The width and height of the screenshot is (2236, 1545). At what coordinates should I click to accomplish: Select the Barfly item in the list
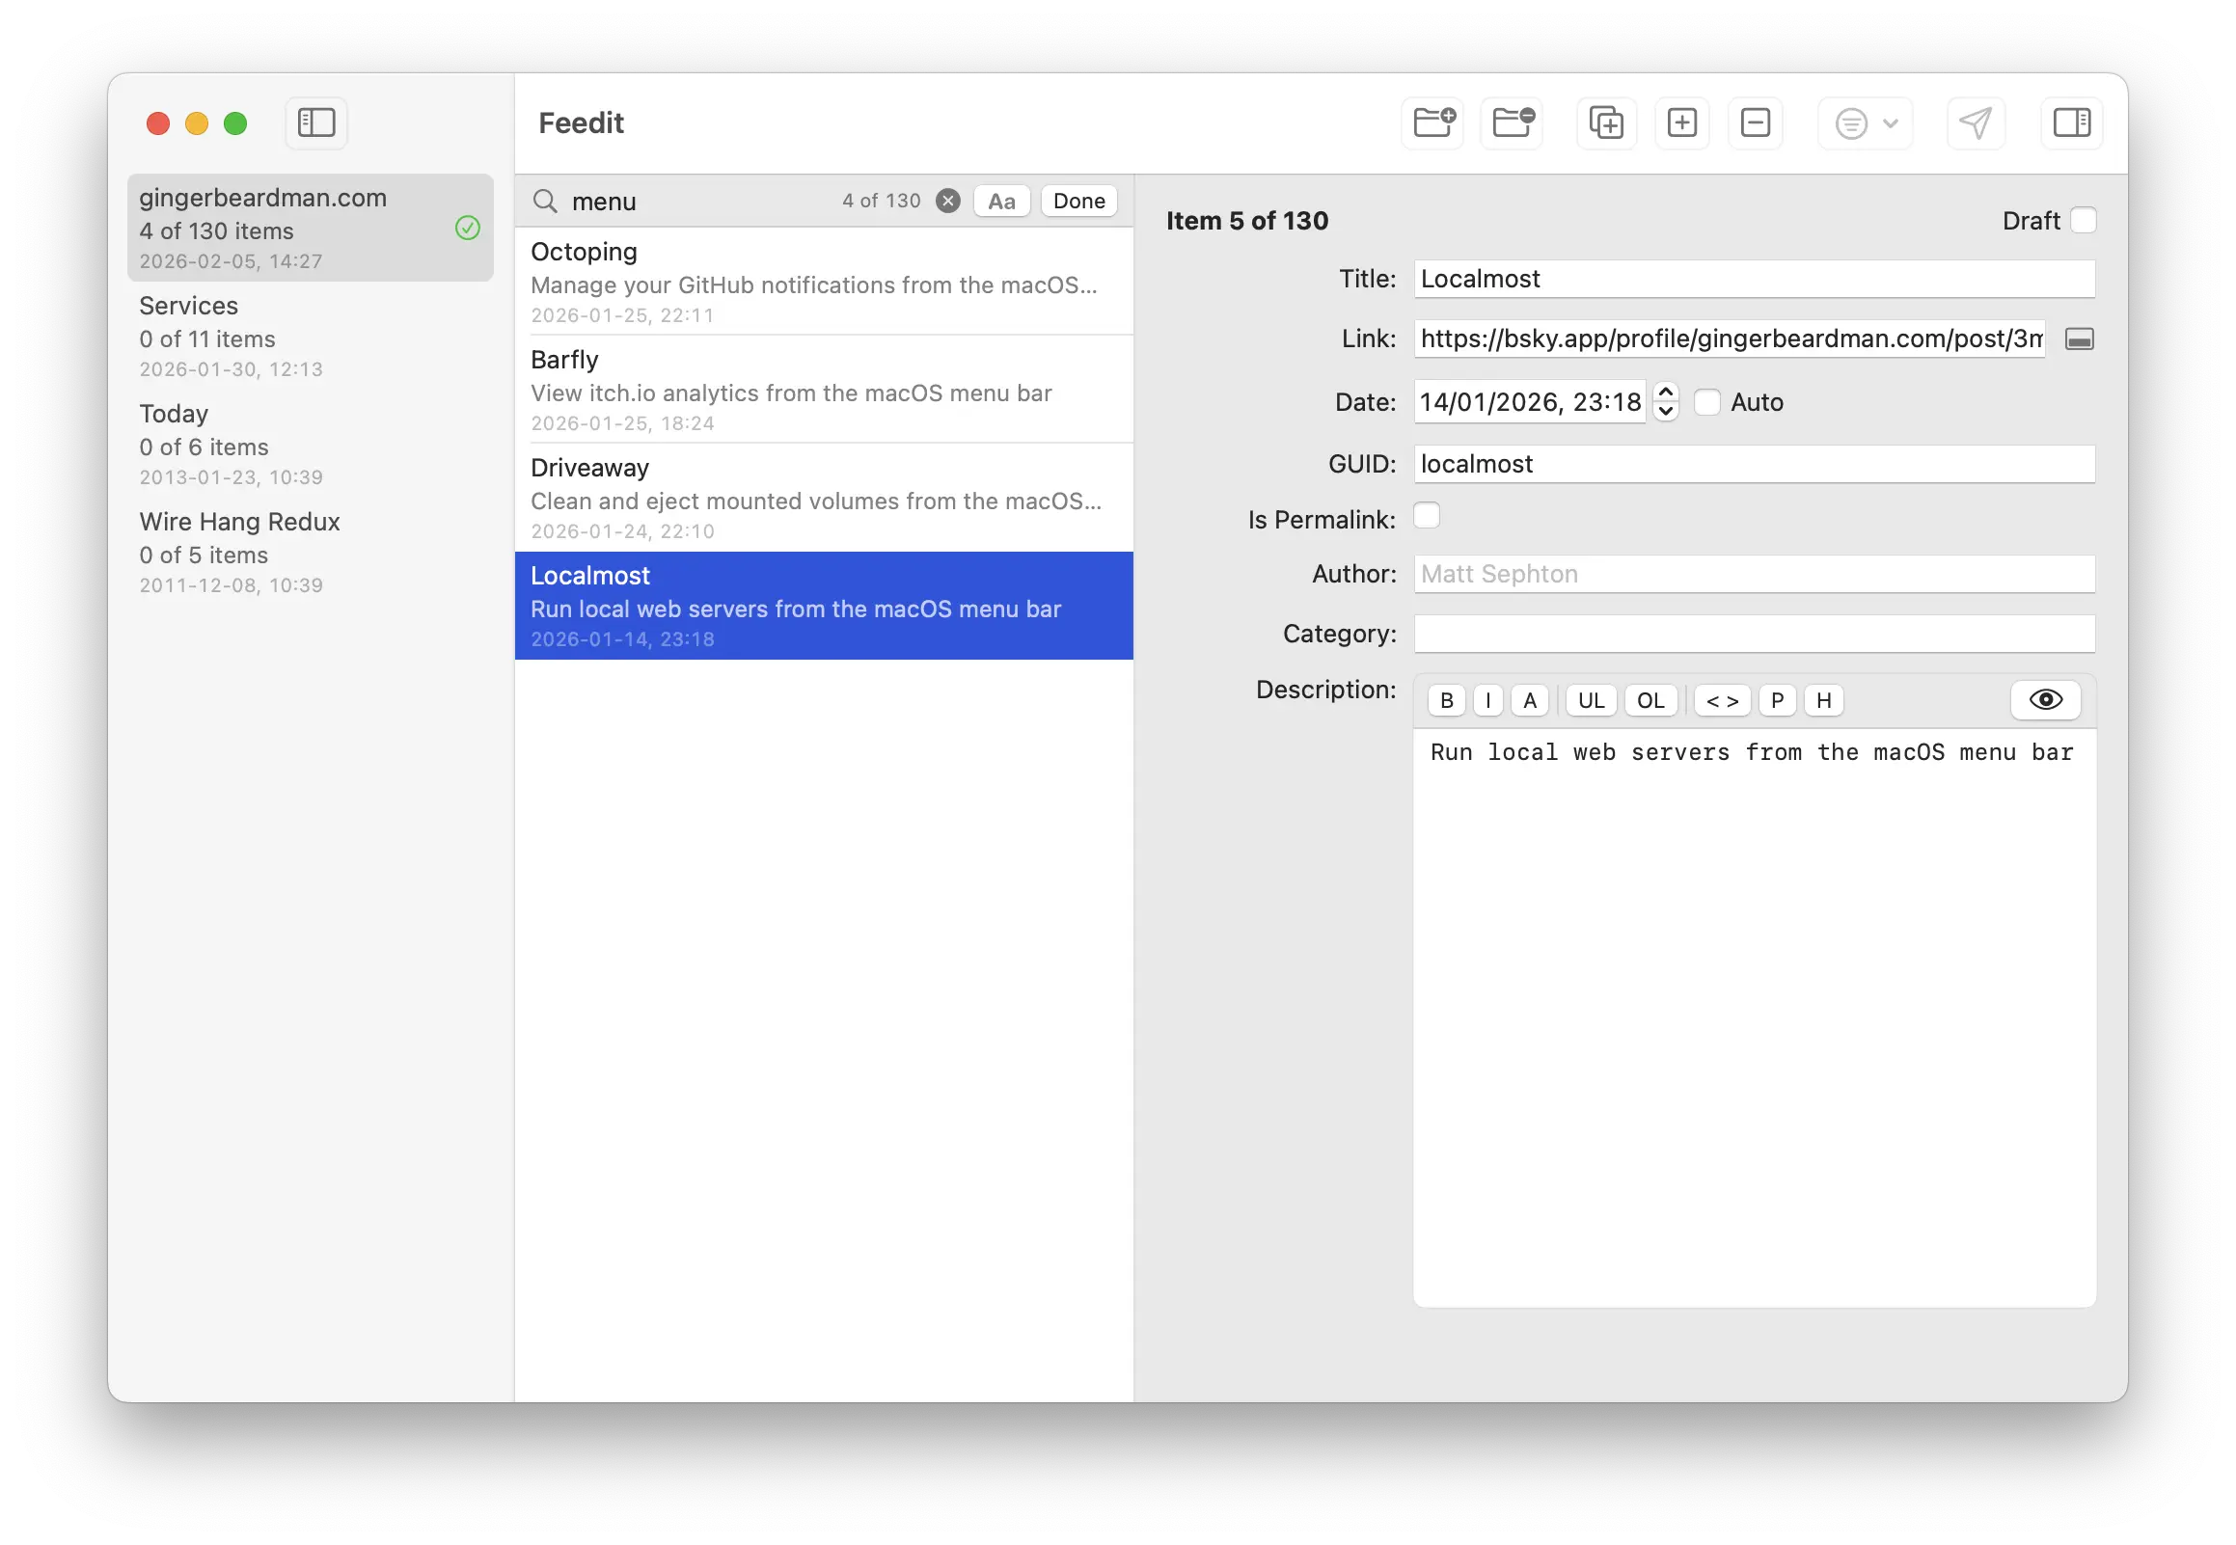tap(823, 390)
